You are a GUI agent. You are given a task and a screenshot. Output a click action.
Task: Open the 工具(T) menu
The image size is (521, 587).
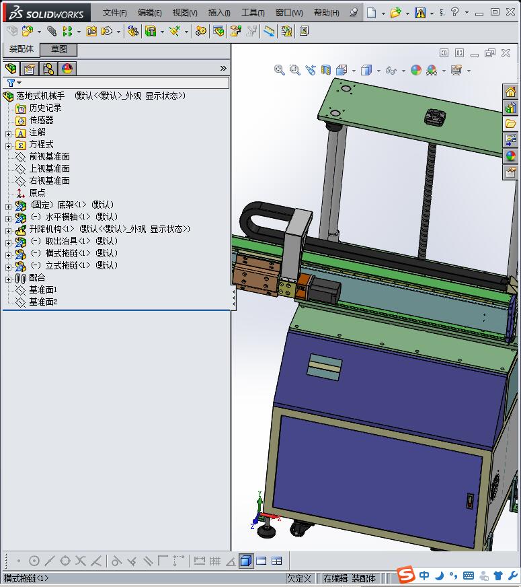pyautogui.click(x=253, y=13)
